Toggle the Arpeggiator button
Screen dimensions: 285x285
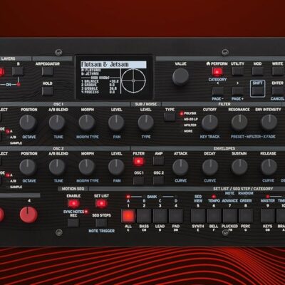coord(48,71)
